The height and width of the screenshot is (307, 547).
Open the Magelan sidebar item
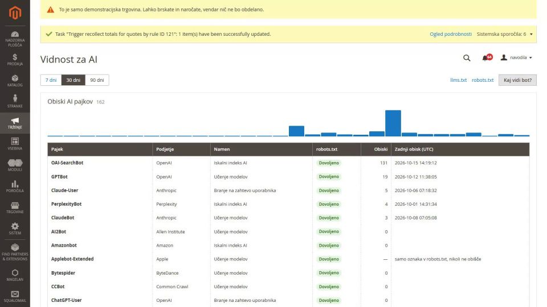(x=15, y=275)
